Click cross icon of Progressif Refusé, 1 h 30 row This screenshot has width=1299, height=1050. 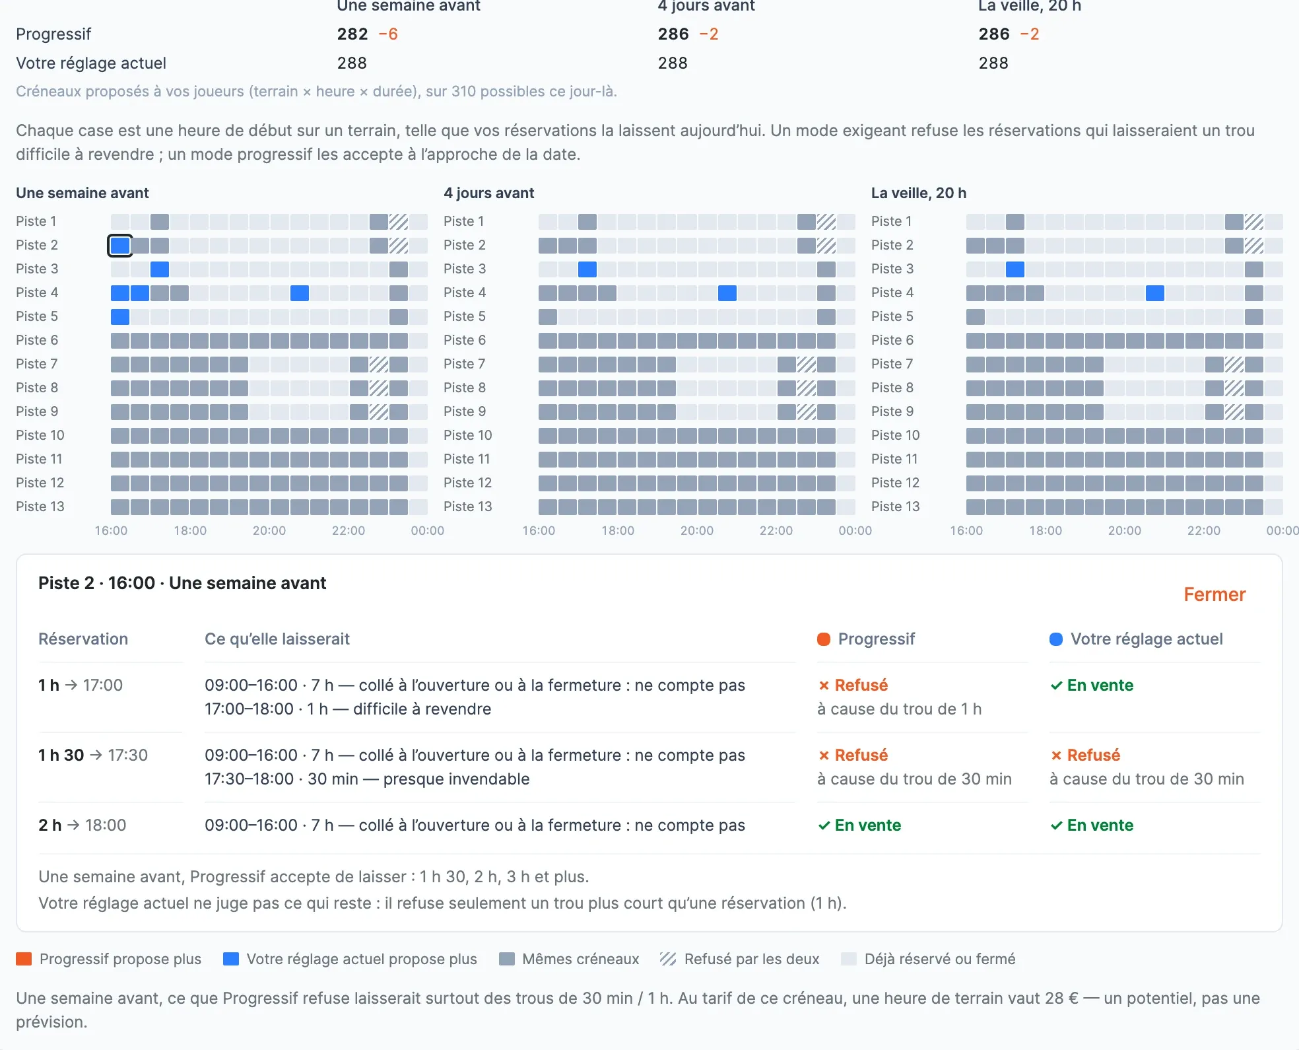click(824, 755)
